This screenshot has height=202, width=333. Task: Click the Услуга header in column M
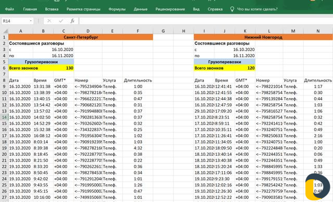pos(290,80)
